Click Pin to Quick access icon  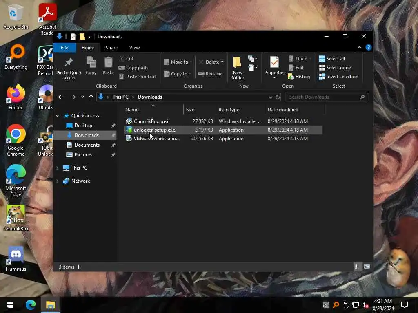(69, 62)
